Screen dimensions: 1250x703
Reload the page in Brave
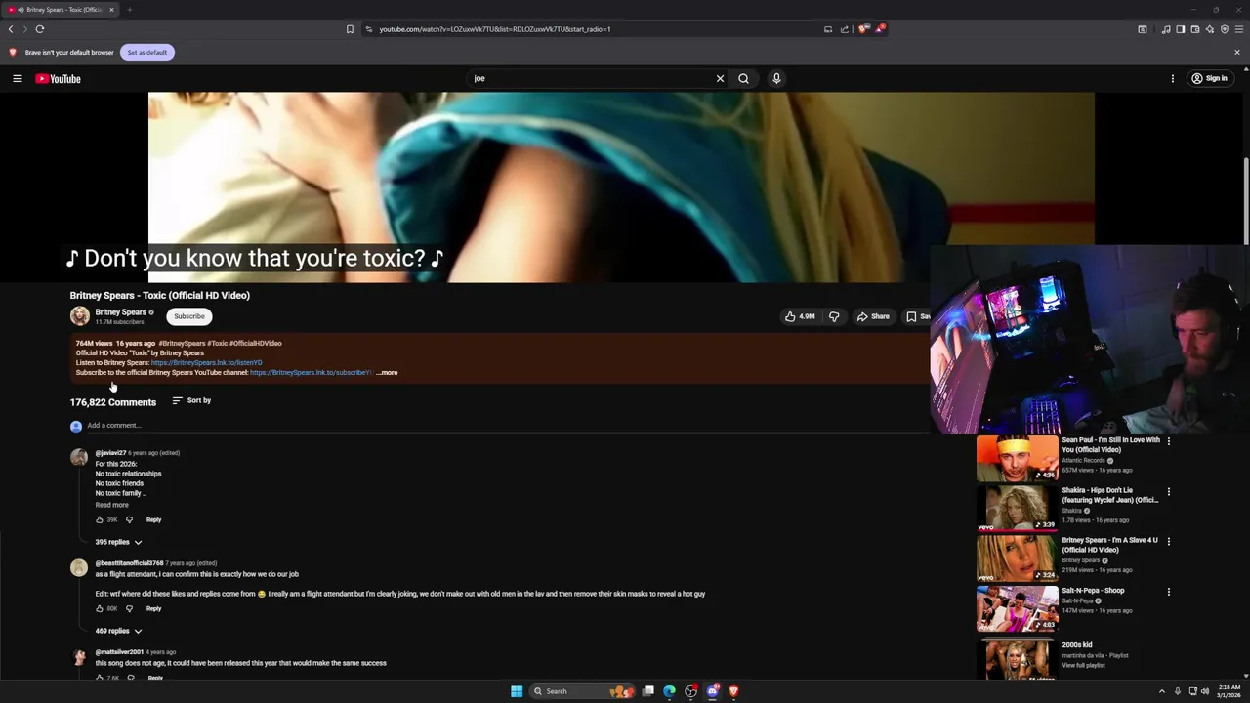pyautogui.click(x=40, y=29)
